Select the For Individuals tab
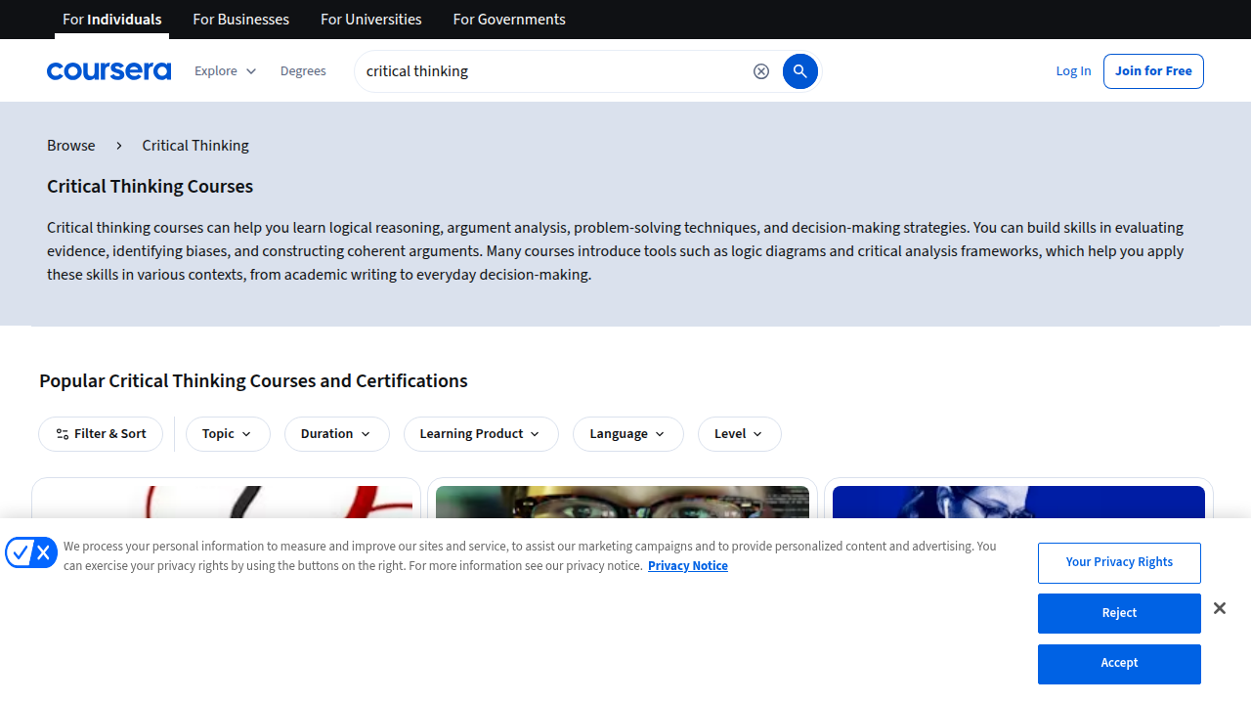 111,20
